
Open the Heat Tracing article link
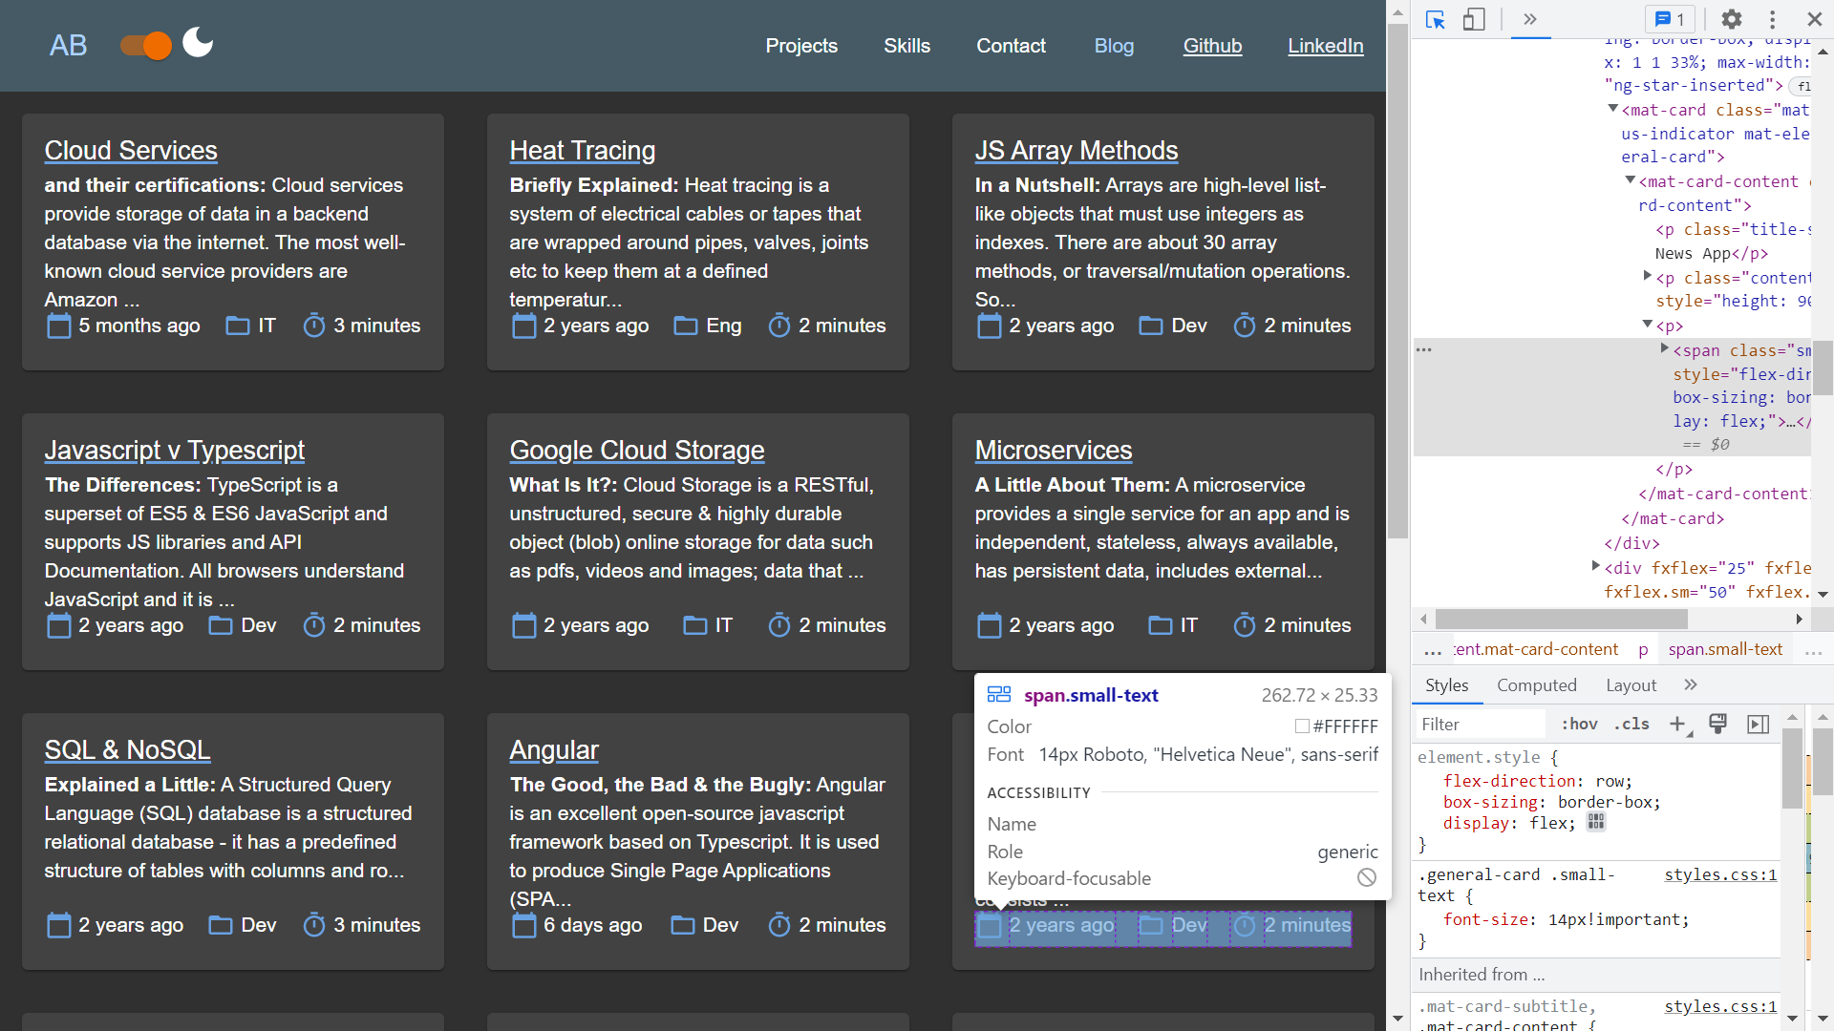point(582,150)
